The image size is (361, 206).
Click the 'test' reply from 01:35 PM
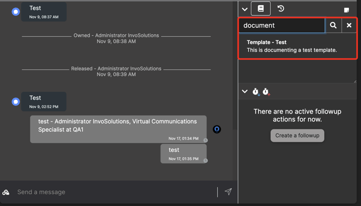pyautogui.click(x=184, y=153)
